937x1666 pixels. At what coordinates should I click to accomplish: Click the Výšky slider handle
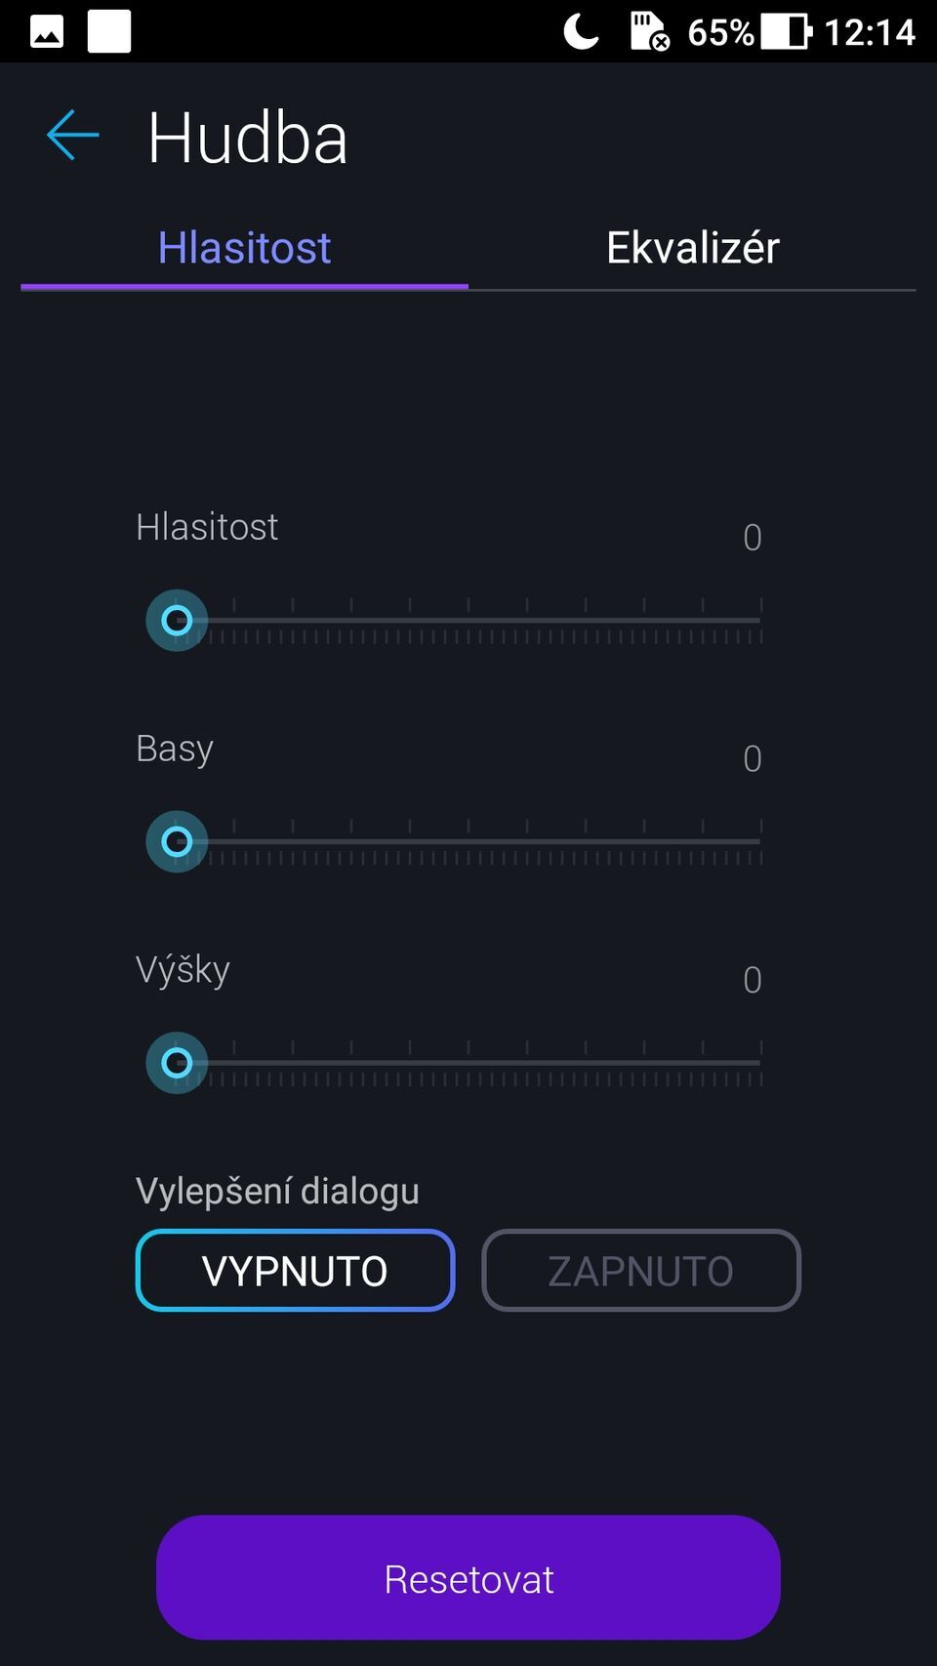[x=177, y=1063]
